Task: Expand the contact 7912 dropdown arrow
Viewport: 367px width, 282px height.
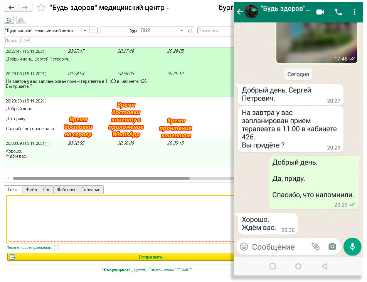Action: (182, 30)
